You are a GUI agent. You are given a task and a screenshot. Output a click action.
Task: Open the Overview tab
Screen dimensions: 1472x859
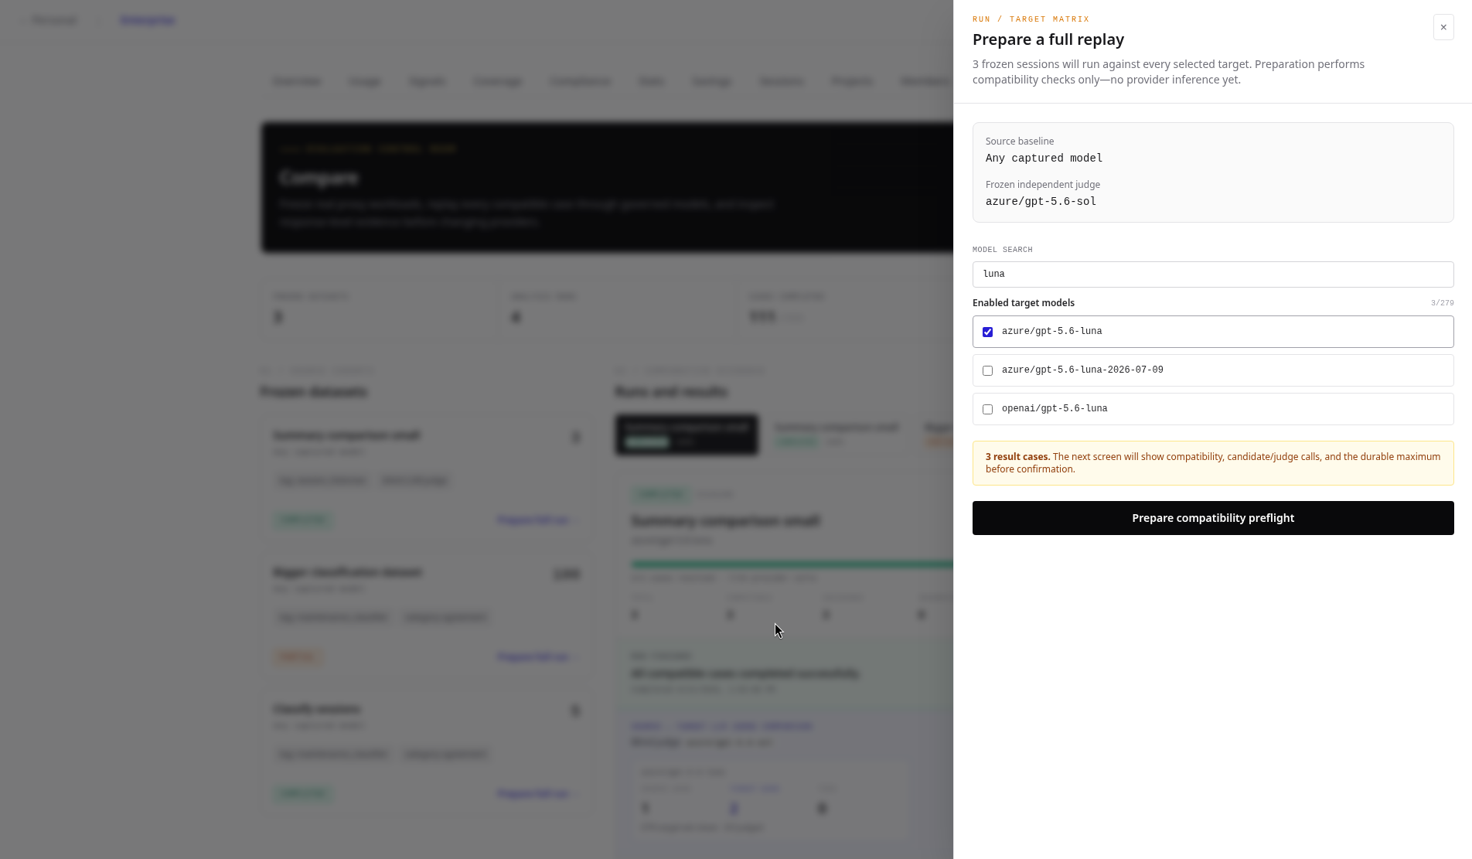pyautogui.click(x=297, y=81)
